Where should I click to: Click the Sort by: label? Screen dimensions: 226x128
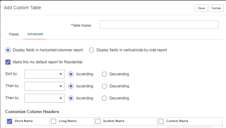[x=12, y=74]
